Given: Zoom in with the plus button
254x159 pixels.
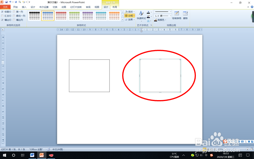Looking at the screenshot, I should [x=247, y=149].
